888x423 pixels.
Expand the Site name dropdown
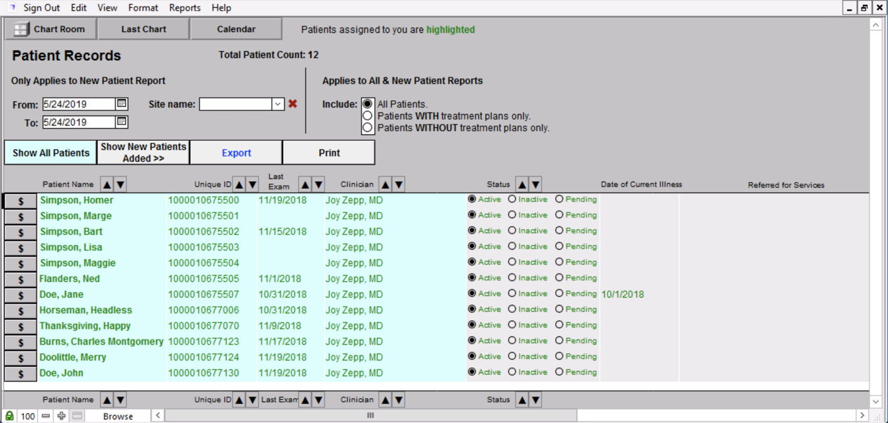tap(278, 104)
